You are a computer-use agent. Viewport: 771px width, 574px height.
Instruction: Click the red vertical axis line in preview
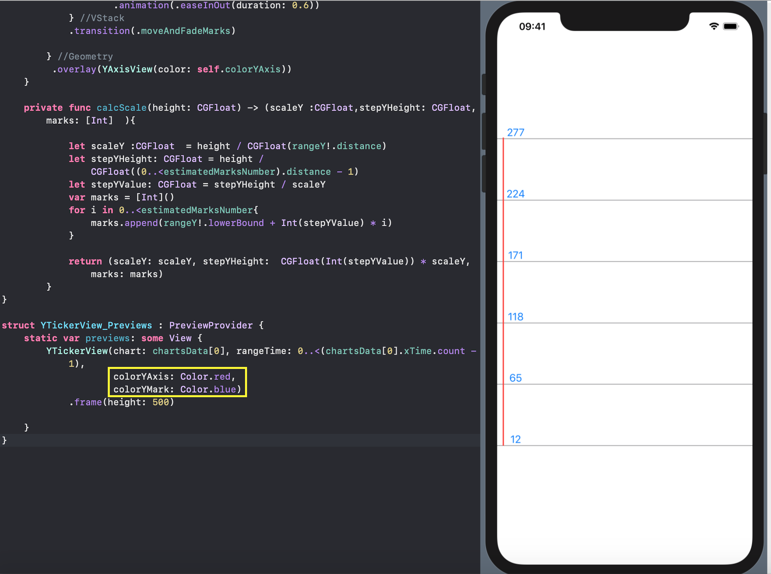point(504,283)
